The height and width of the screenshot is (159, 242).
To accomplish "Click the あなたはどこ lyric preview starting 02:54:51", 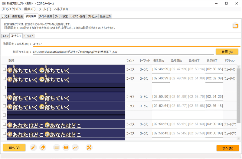I will tap(66, 124).
